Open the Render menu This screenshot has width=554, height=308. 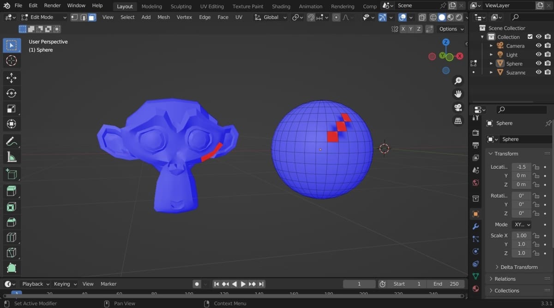pos(52,6)
